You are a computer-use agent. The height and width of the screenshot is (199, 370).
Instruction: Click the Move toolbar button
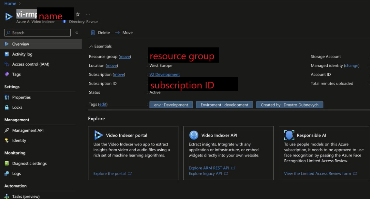click(x=124, y=33)
